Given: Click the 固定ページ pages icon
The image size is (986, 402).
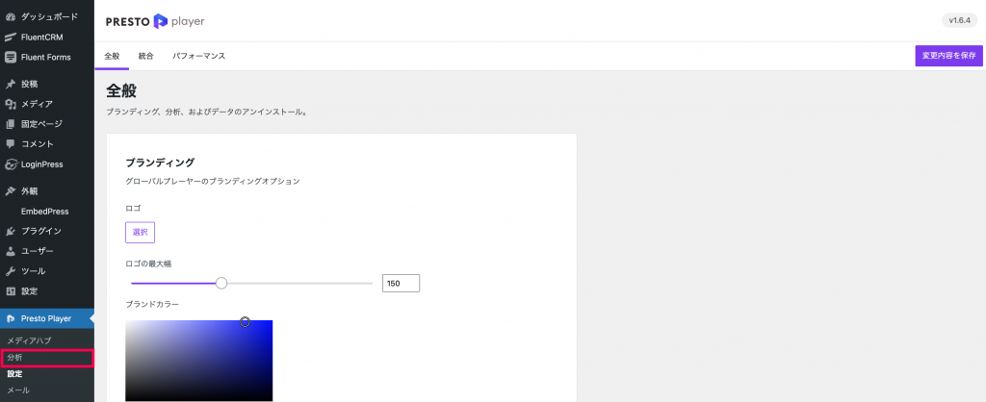Looking at the screenshot, I should pos(10,124).
